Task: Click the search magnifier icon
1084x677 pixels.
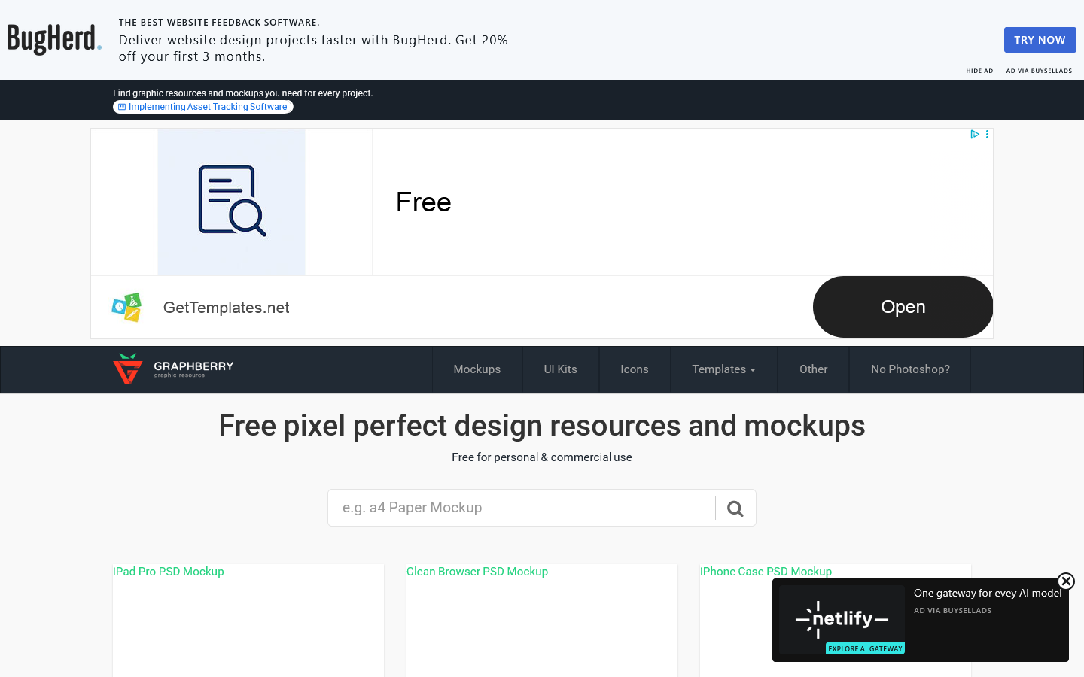Action: click(735, 509)
